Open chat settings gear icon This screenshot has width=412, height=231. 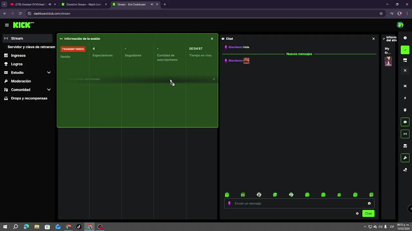tap(357, 213)
